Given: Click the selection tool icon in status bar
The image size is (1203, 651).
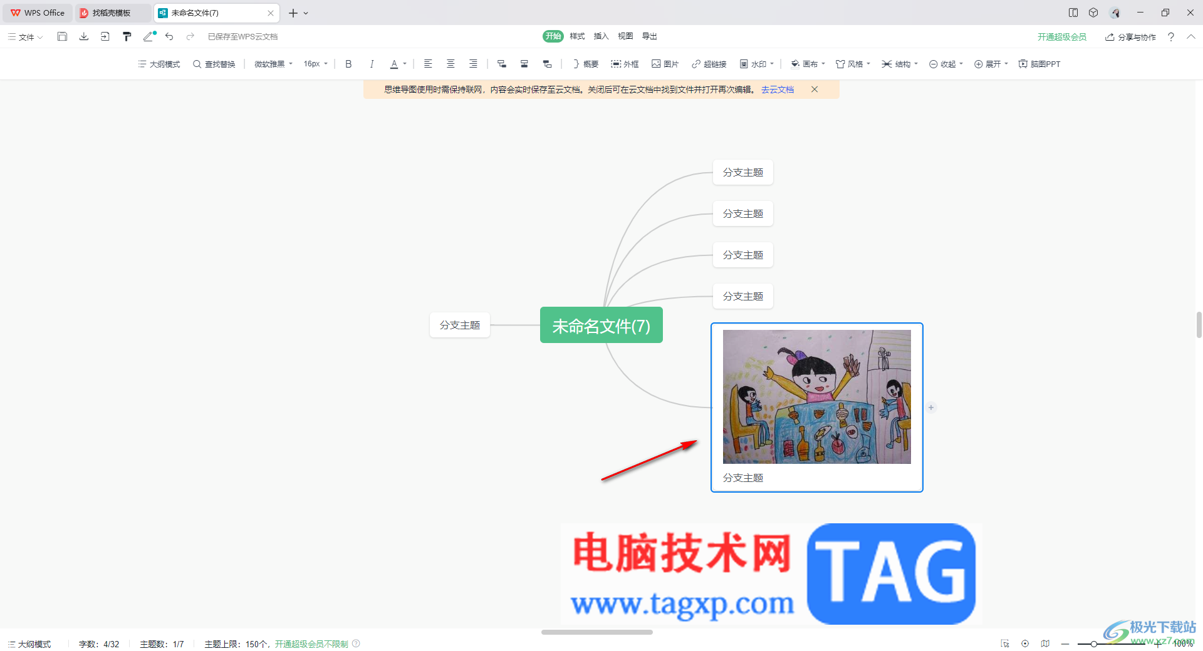Looking at the screenshot, I should (x=1005, y=643).
